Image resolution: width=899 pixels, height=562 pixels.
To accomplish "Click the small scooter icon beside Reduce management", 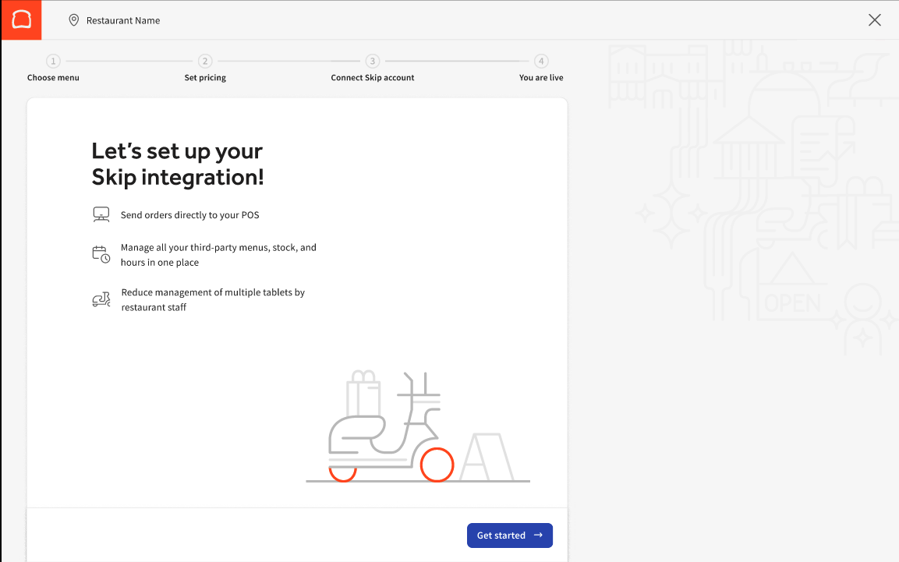I will [x=101, y=299].
